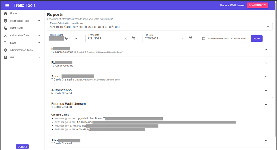Open the To Date calendar picker
This screenshot has height=150, width=277.
pos(190,39)
